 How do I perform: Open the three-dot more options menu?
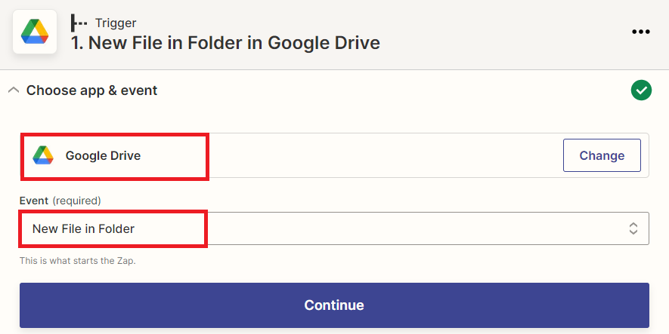coord(641,32)
